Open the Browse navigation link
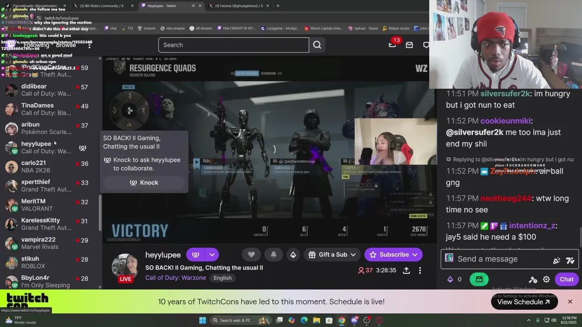582x327 pixels. [x=66, y=45]
